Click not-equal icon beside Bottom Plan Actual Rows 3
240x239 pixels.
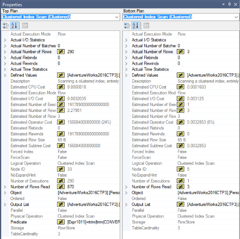click(180, 52)
